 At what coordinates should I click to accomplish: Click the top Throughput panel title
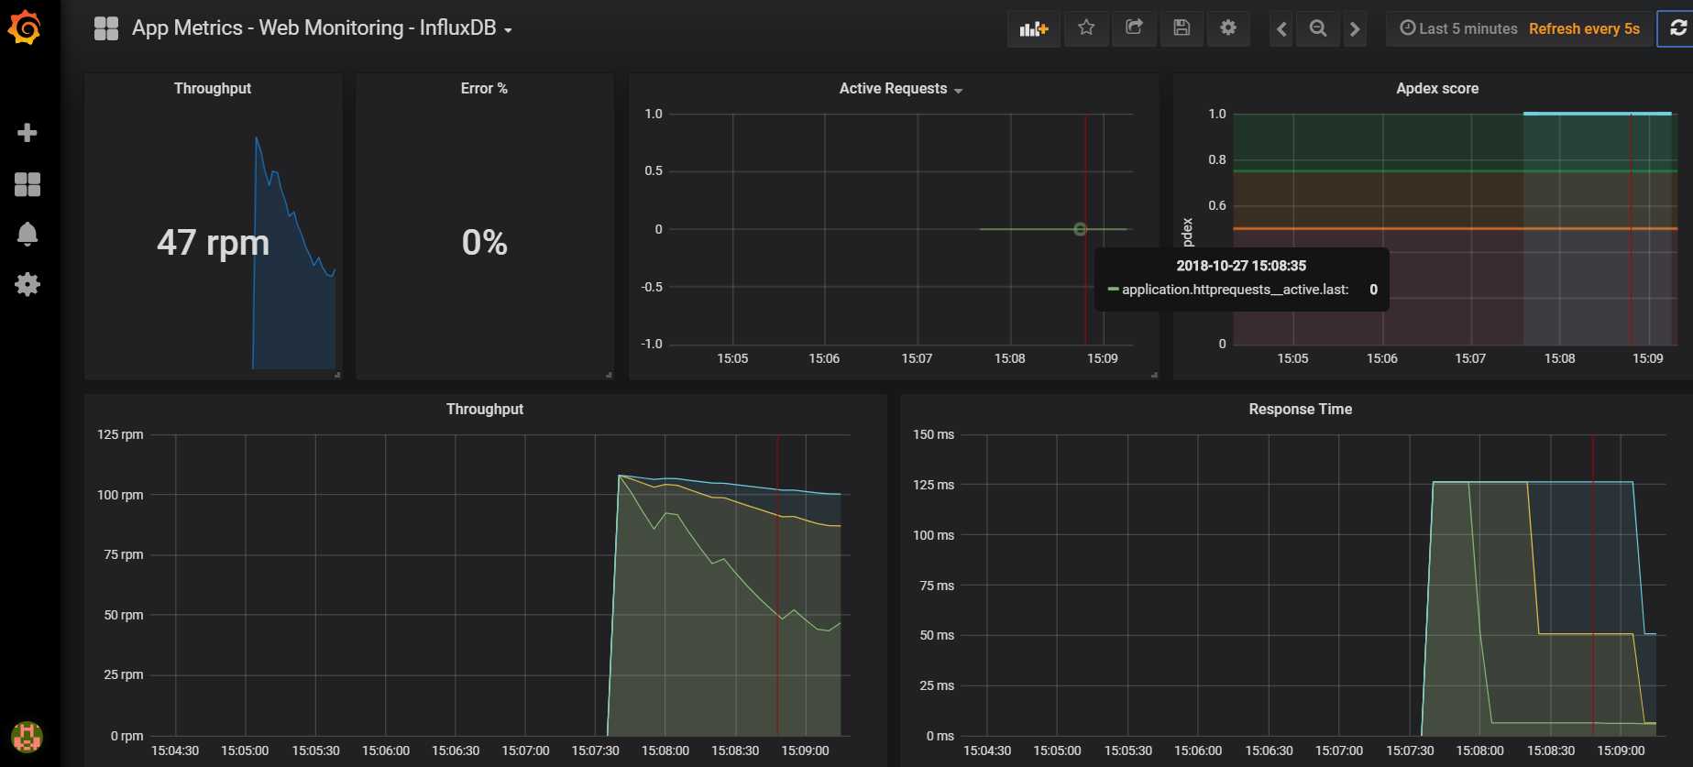pos(213,88)
